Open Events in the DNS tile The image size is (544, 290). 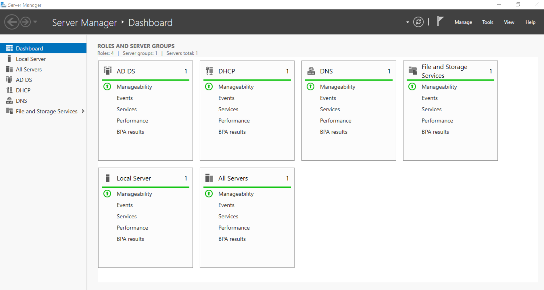pyautogui.click(x=328, y=98)
